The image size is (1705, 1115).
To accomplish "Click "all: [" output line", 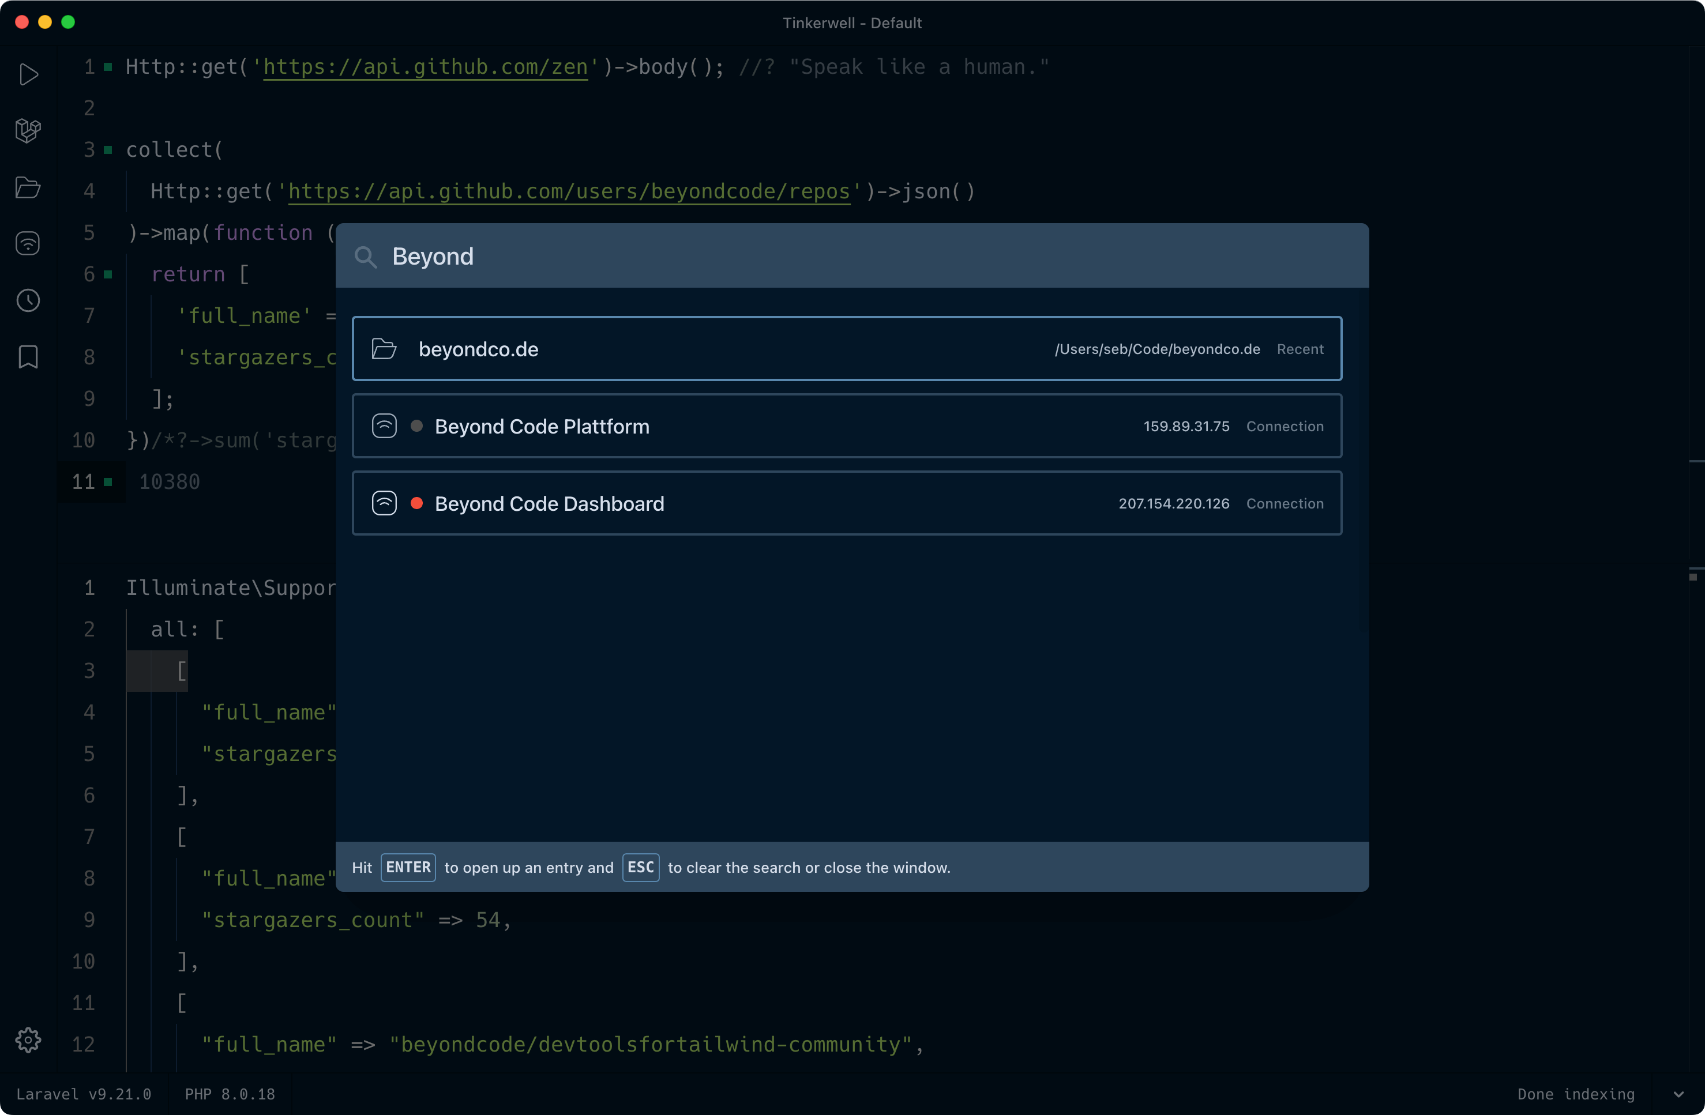I will pos(187,630).
